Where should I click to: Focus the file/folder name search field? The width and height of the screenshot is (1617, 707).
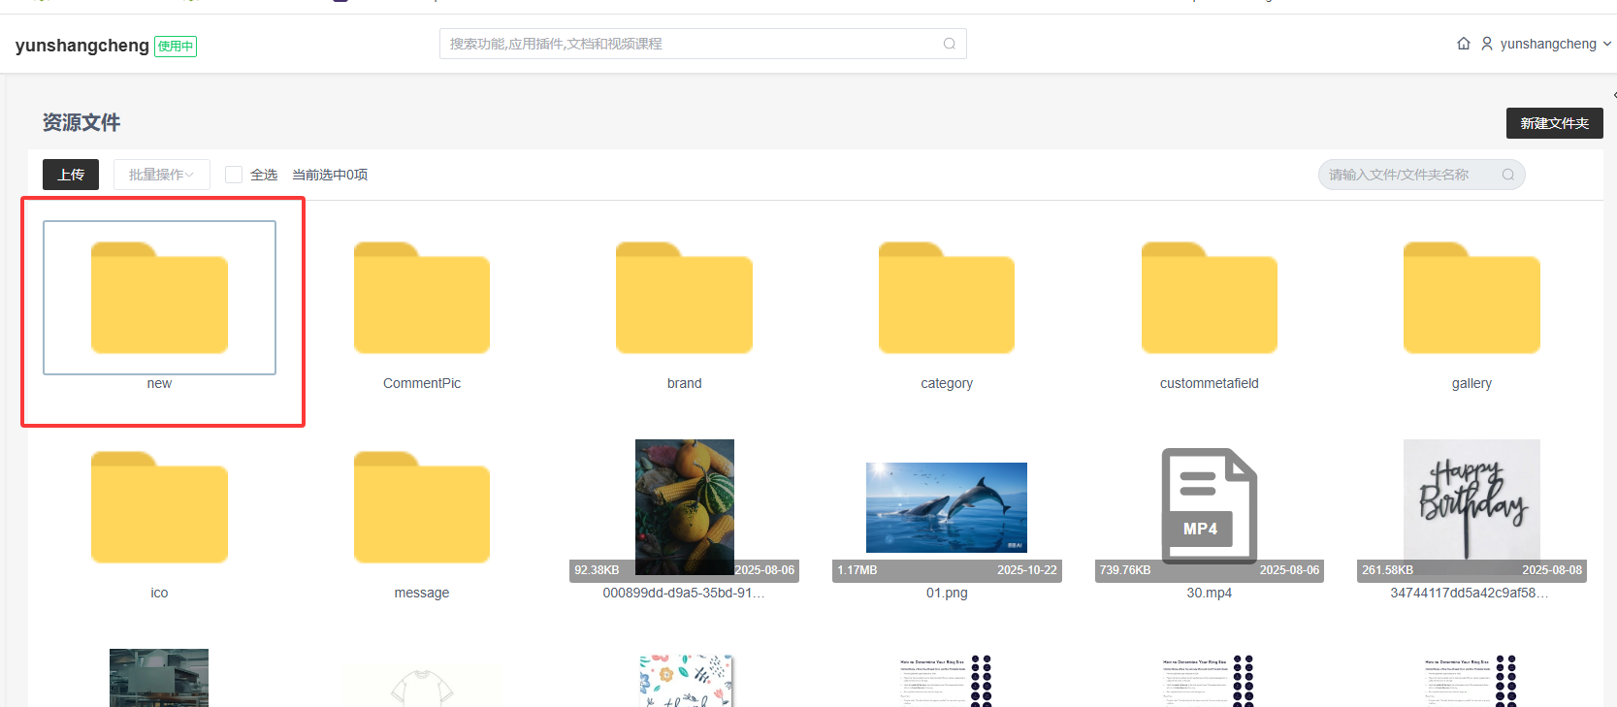click(1407, 175)
